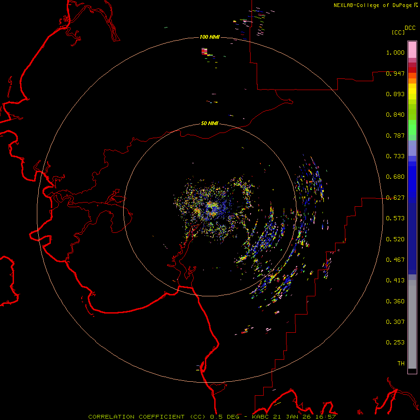Click the 21 JAN 26 16:57 timestamp
Viewport: 420px width, 420px height.
point(304,417)
